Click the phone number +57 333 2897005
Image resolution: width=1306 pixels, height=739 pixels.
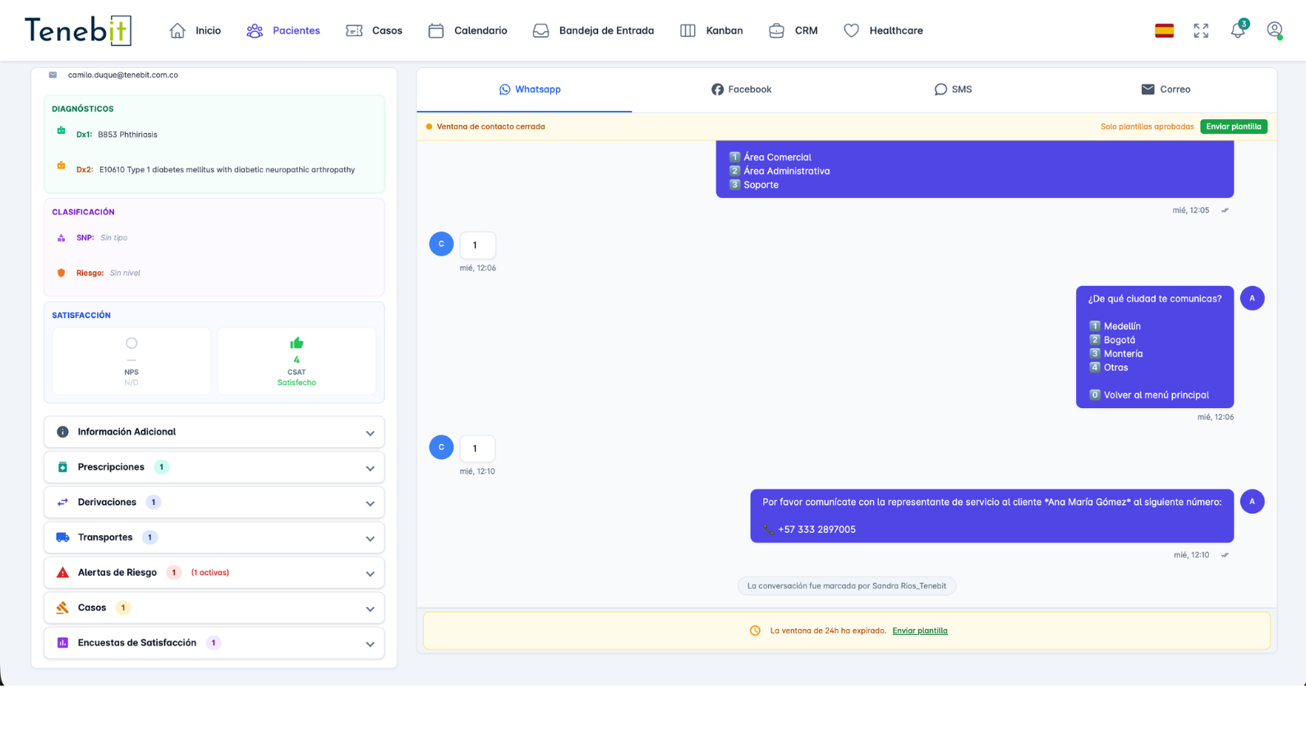(x=816, y=530)
